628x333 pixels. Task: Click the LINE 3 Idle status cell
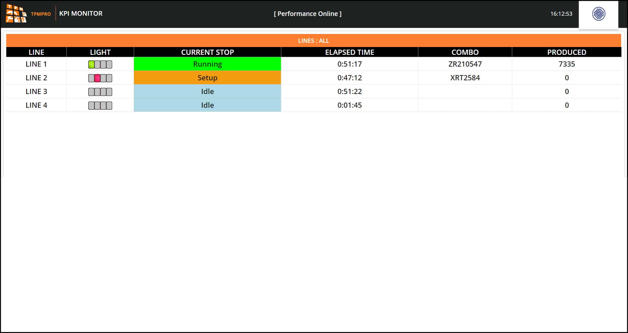tap(207, 91)
